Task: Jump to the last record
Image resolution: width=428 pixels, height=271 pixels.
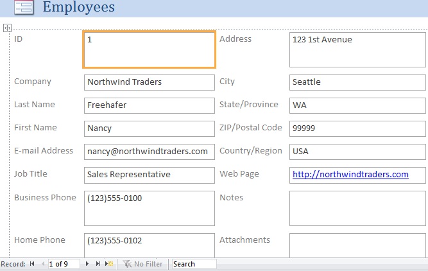Action: pos(98,264)
